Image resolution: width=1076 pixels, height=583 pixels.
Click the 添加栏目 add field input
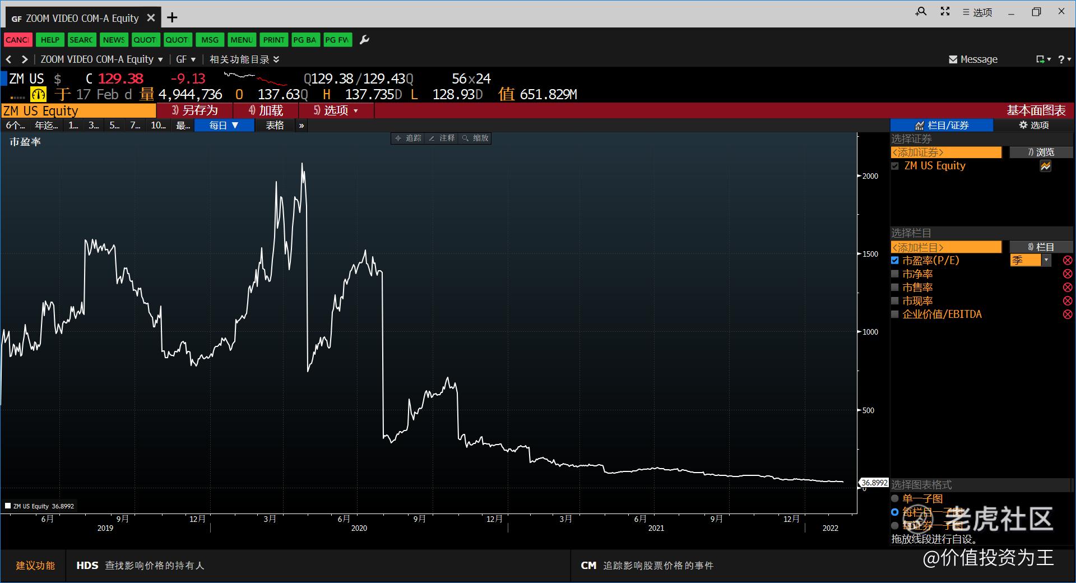946,247
